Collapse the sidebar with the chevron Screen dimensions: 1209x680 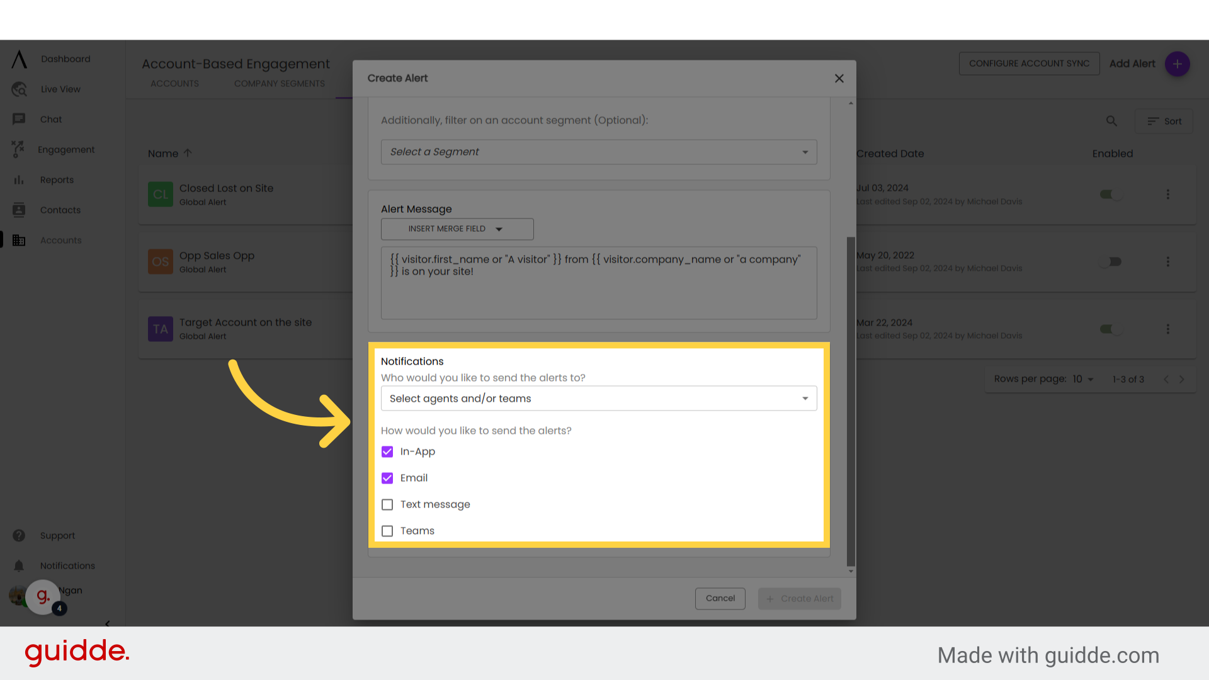click(108, 623)
